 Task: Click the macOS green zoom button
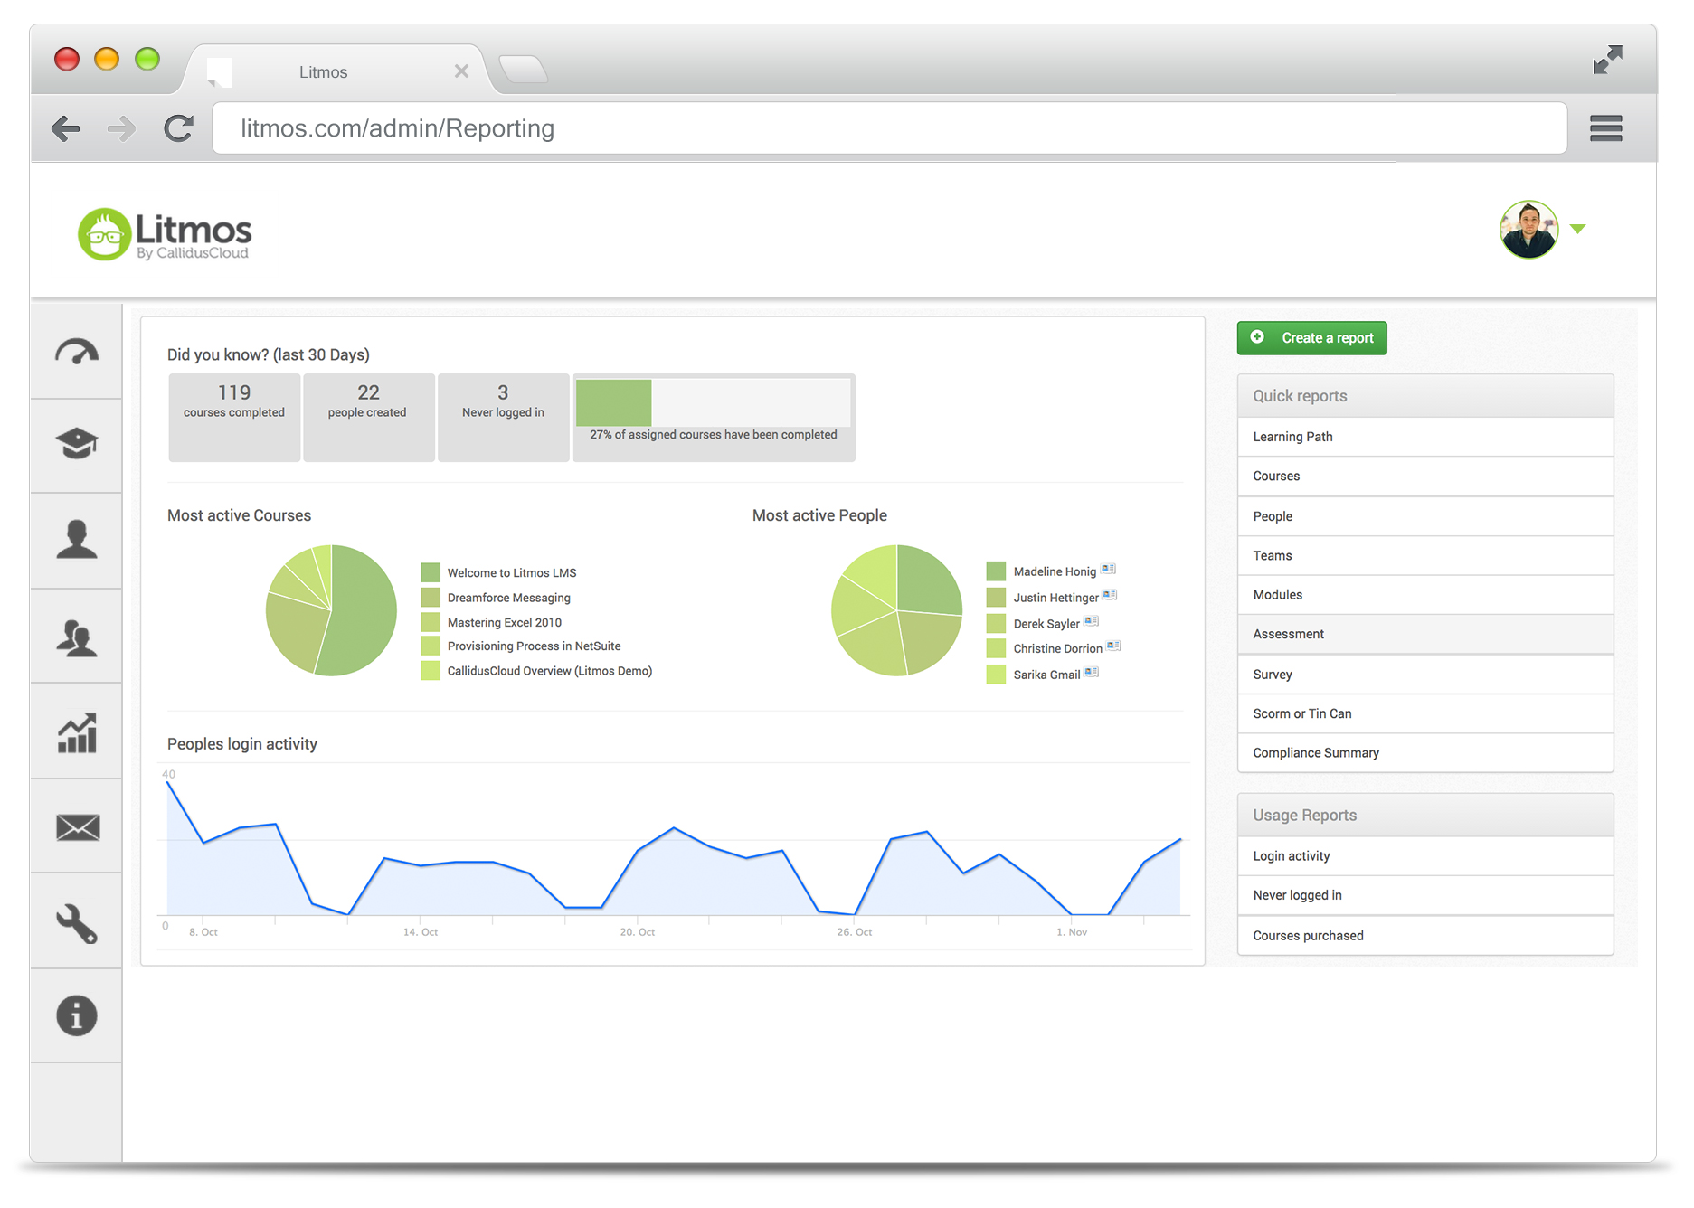147,60
